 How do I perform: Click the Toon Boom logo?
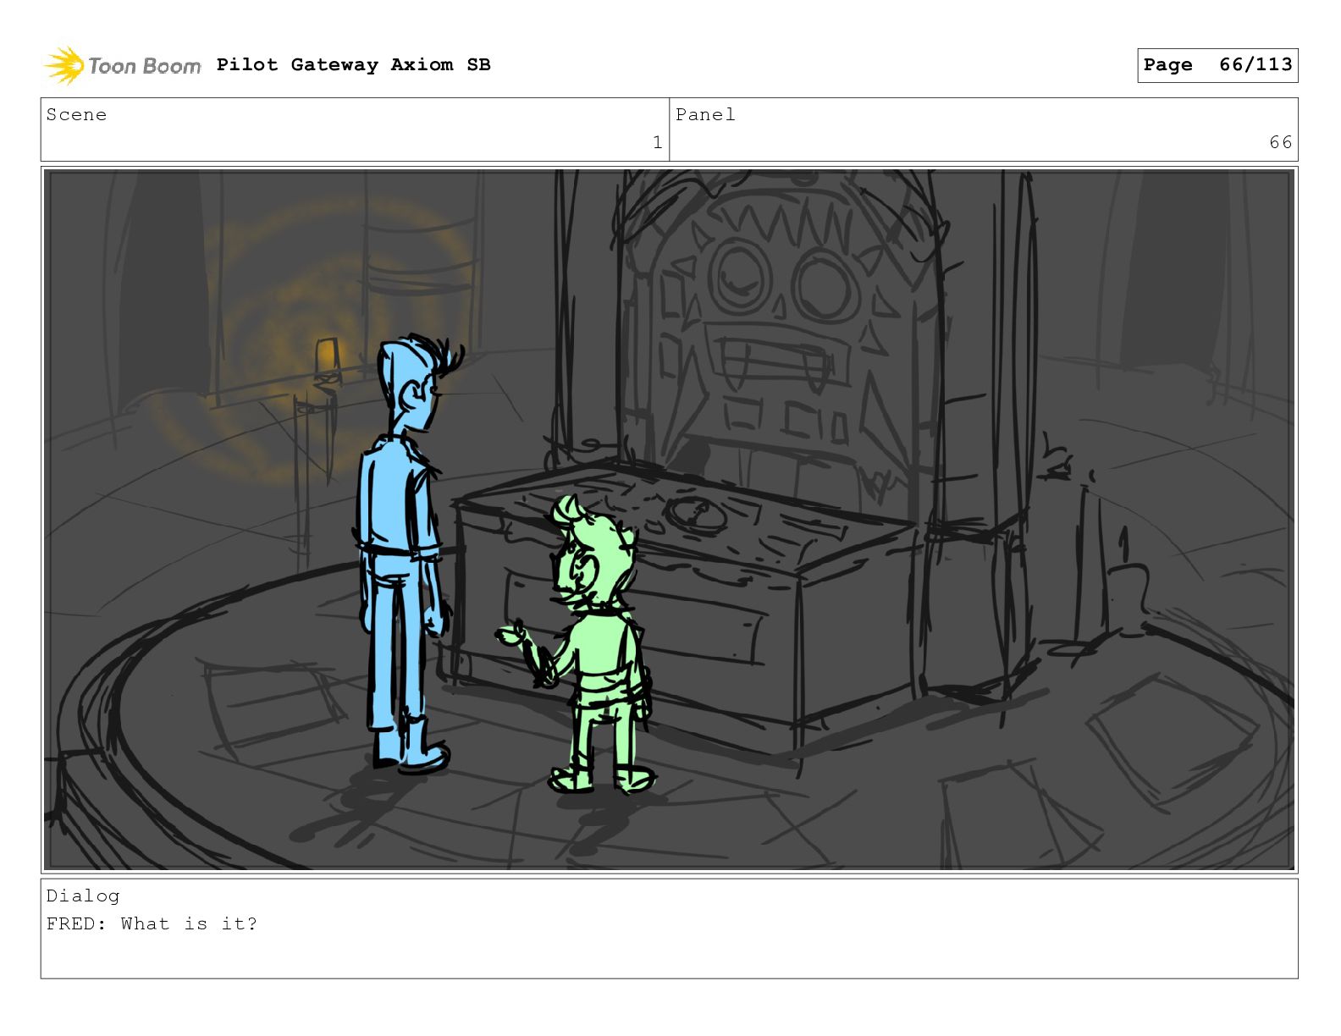point(123,65)
